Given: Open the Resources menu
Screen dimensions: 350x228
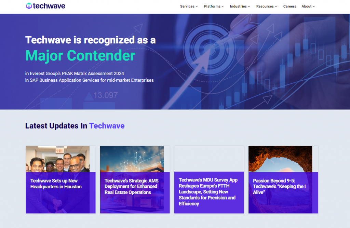Looking at the screenshot, I should click(265, 6).
